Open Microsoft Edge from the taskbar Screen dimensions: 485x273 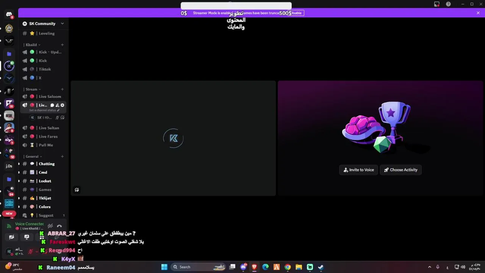pos(266,267)
